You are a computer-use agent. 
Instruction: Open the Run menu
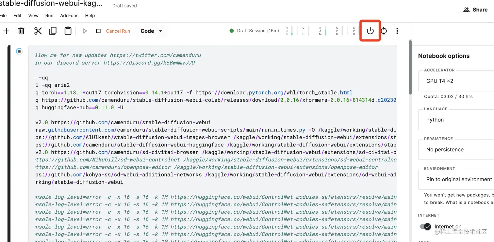point(49,15)
